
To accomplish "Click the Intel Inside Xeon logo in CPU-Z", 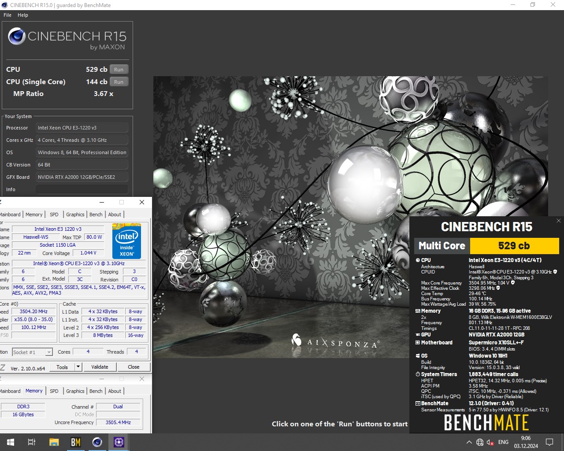I will 126,241.
